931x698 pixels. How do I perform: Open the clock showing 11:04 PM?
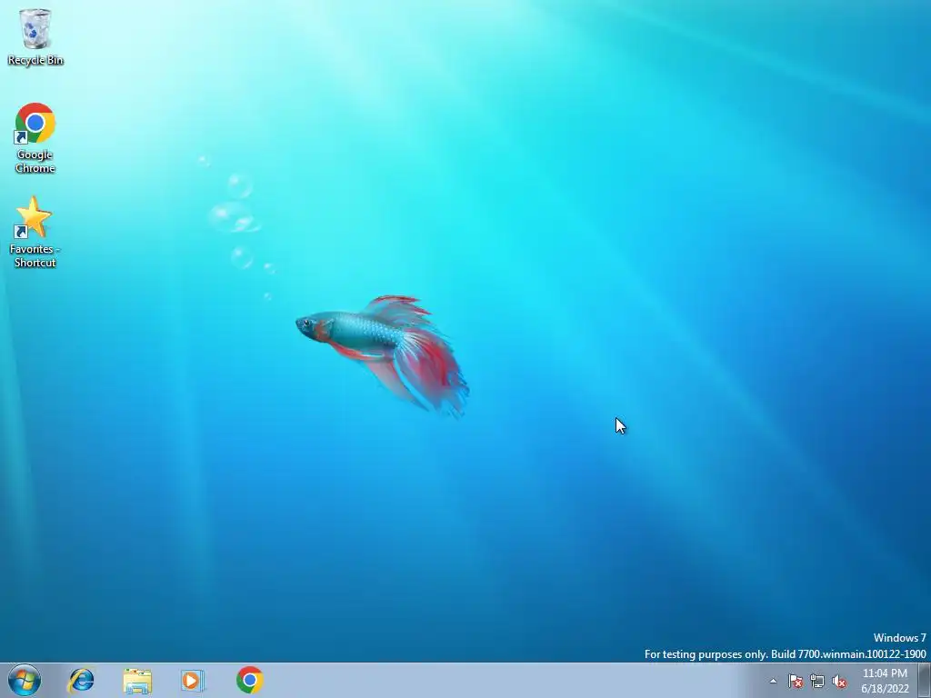(x=885, y=681)
